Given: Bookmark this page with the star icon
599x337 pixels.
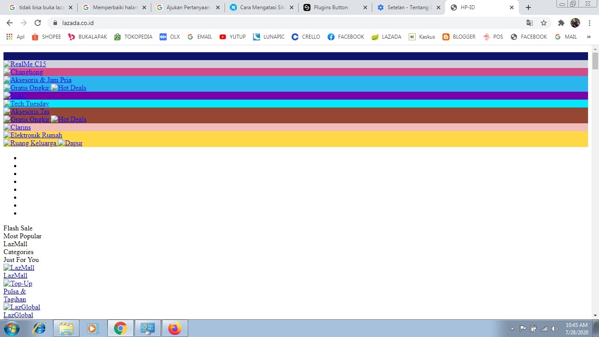Looking at the screenshot, I should tap(544, 23).
